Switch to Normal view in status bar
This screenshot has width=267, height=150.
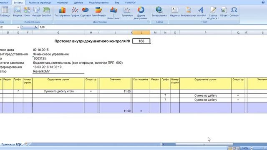click(x=230, y=148)
